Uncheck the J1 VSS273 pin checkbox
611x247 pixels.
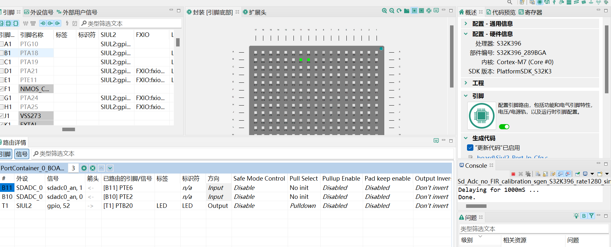(1, 116)
